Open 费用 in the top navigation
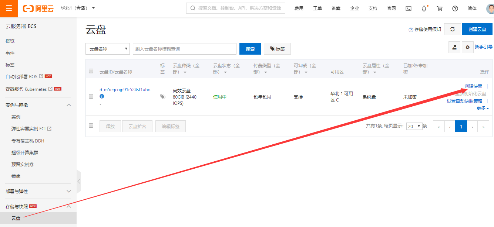Viewport: 494px width, 227px height. coord(299,8)
